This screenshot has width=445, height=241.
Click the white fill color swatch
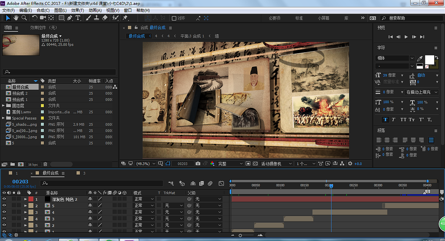point(429,60)
